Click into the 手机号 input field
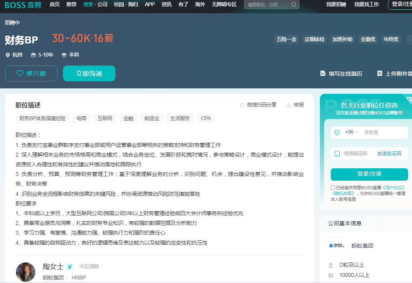 (385, 132)
